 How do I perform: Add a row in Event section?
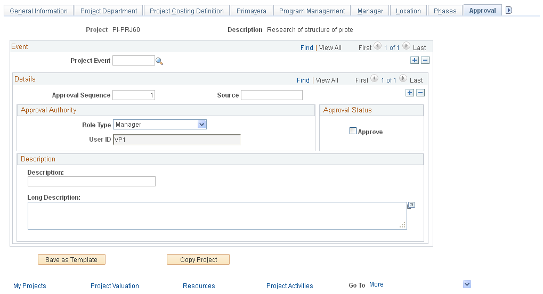tap(414, 60)
